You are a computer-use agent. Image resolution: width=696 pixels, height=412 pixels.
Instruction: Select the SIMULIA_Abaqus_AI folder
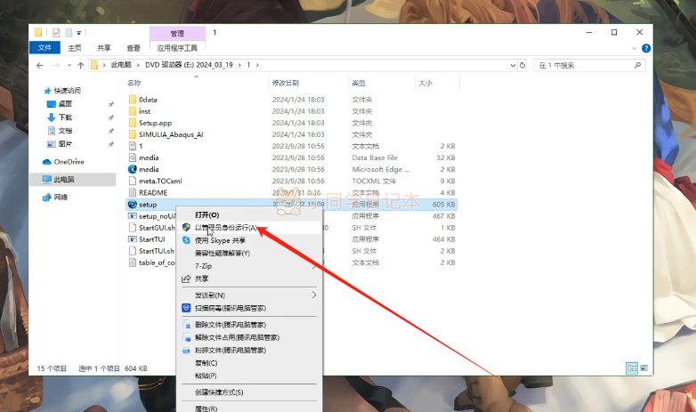coord(171,134)
